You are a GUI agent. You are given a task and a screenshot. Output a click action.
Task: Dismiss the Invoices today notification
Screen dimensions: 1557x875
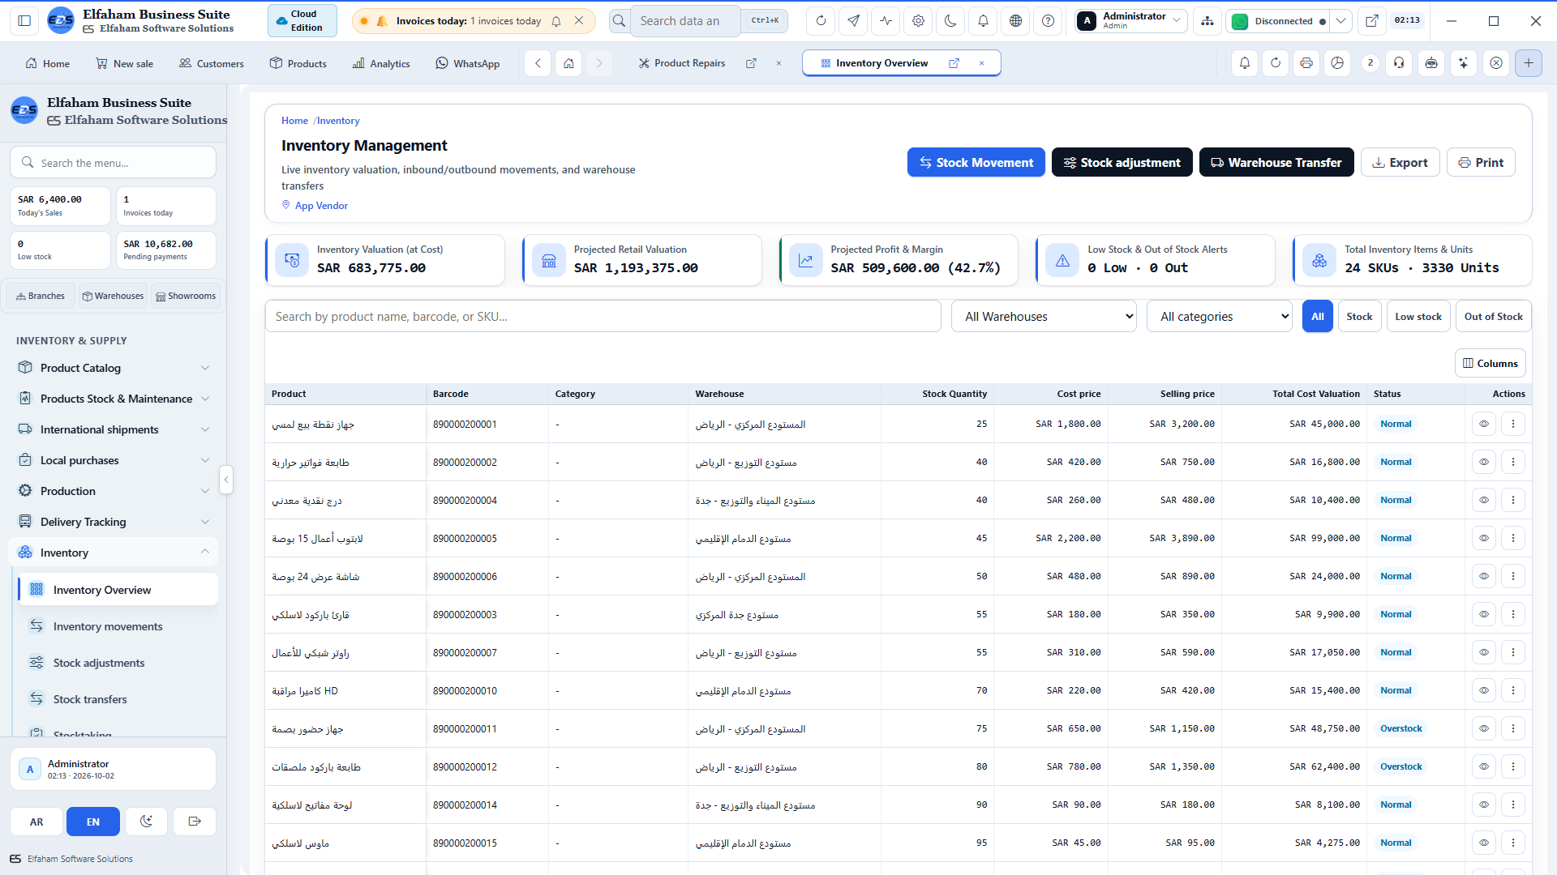tap(579, 21)
